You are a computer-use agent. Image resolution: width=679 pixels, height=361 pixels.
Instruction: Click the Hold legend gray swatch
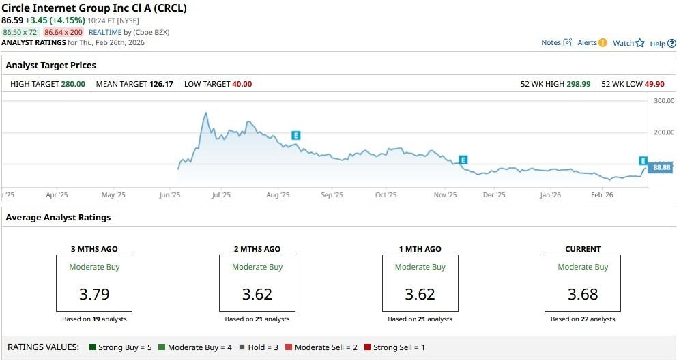tap(242, 347)
